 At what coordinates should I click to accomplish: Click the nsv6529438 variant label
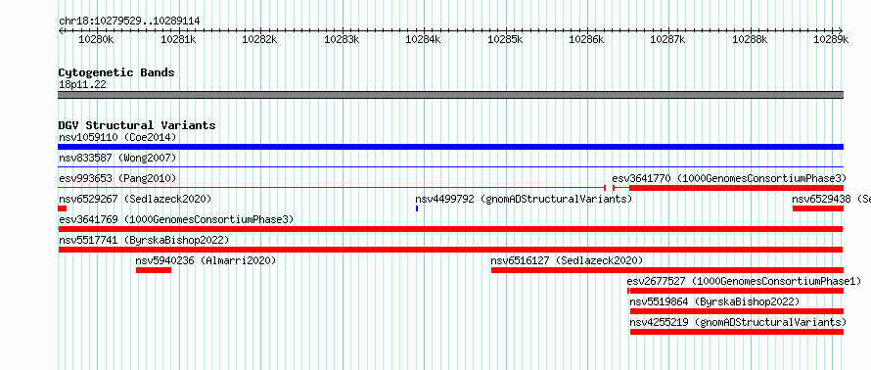click(x=831, y=199)
